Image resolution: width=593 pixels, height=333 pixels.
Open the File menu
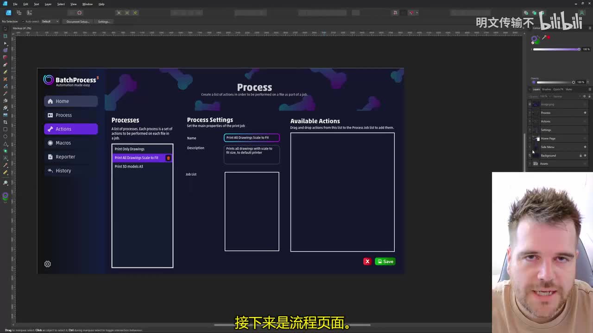pos(15,4)
